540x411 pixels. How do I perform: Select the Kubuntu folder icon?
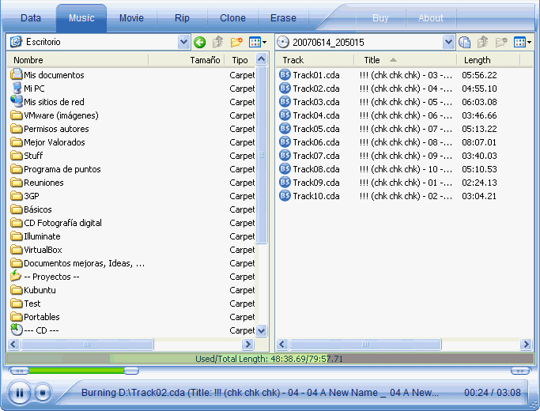click(16, 290)
